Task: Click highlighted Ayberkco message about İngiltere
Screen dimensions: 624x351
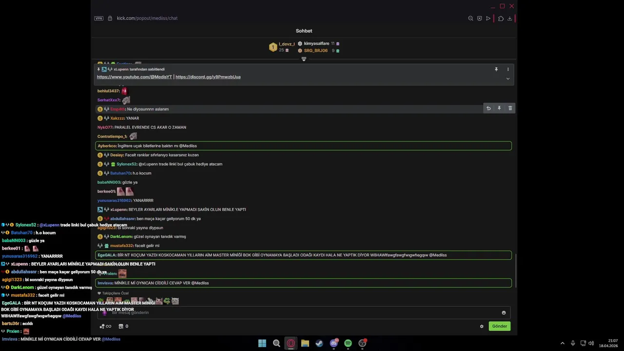Action: tap(303, 146)
